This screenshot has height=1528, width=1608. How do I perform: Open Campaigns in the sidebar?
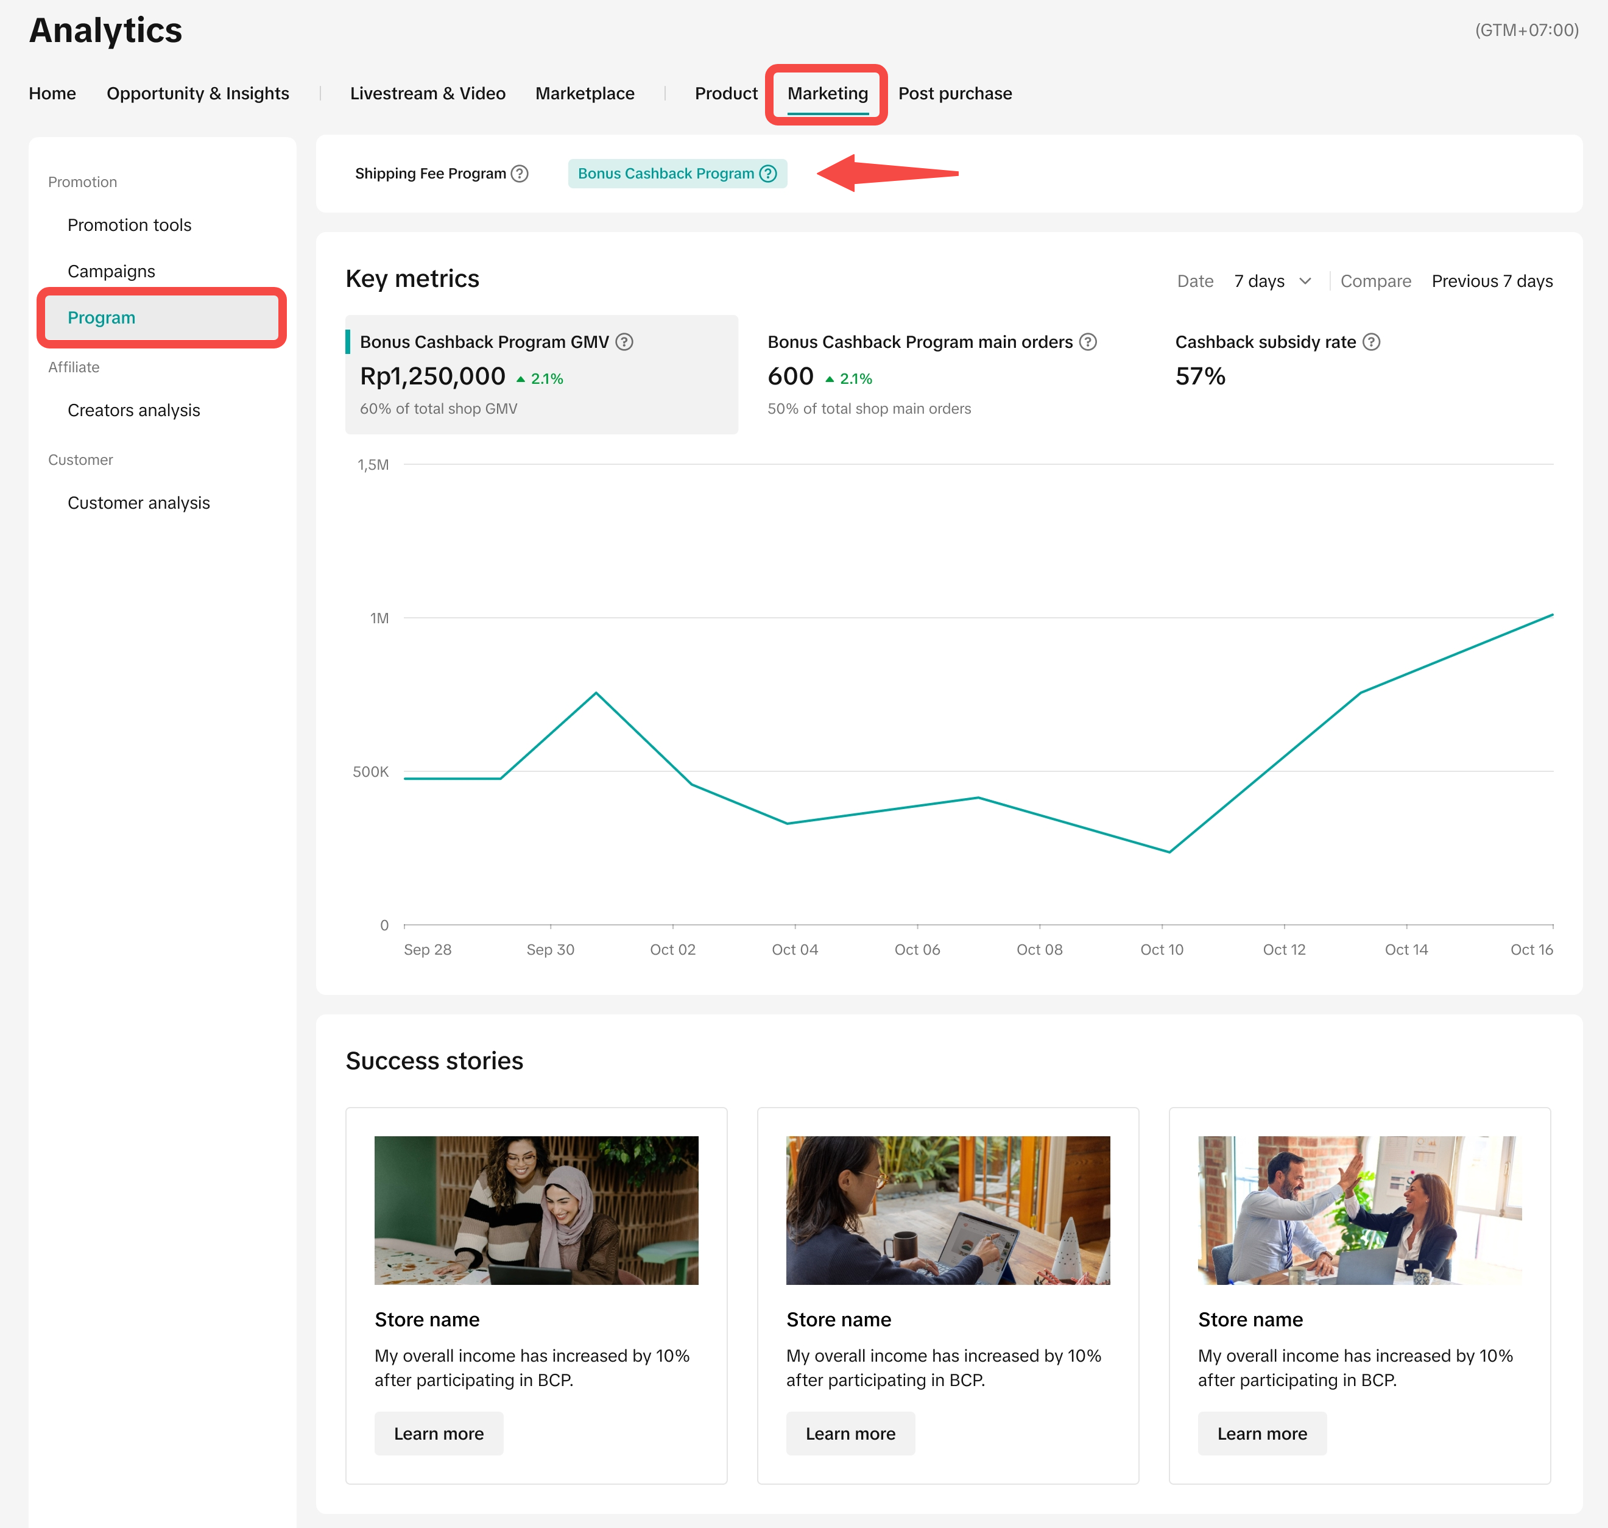pos(111,271)
